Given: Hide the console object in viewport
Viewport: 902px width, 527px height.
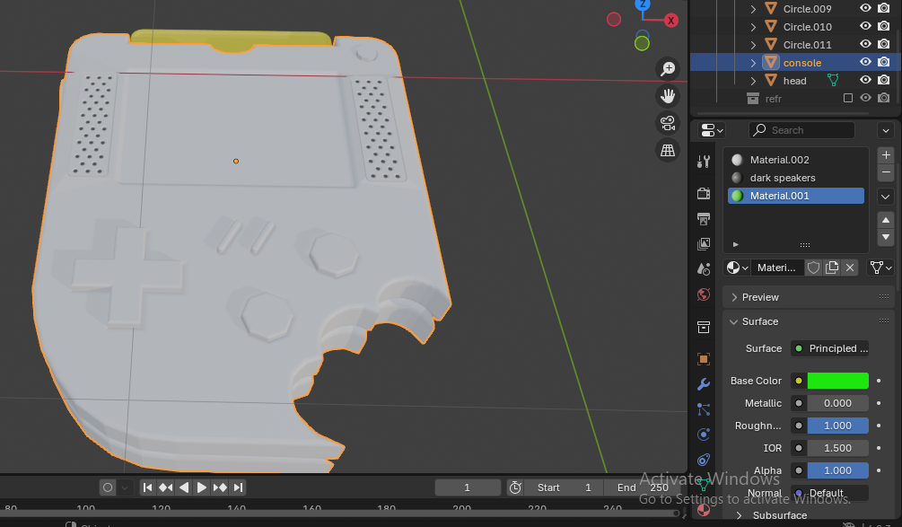Looking at the screenshot, I should (x=866, y=63).
